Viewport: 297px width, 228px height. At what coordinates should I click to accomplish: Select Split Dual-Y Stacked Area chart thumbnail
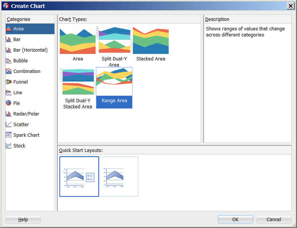point(78,82)
